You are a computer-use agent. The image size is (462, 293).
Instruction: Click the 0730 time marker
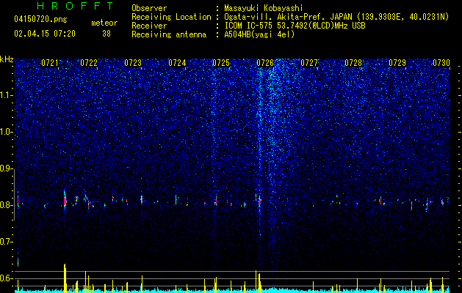(x=441, y=63)
